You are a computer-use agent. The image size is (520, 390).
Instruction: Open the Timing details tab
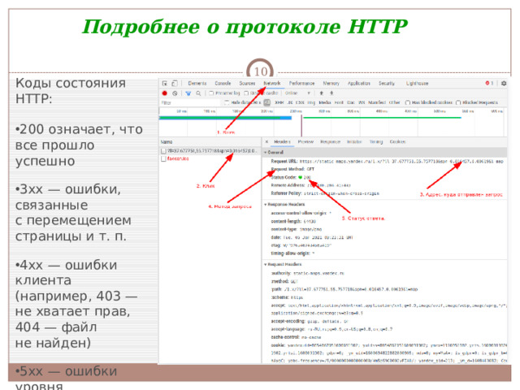point(376,141)
